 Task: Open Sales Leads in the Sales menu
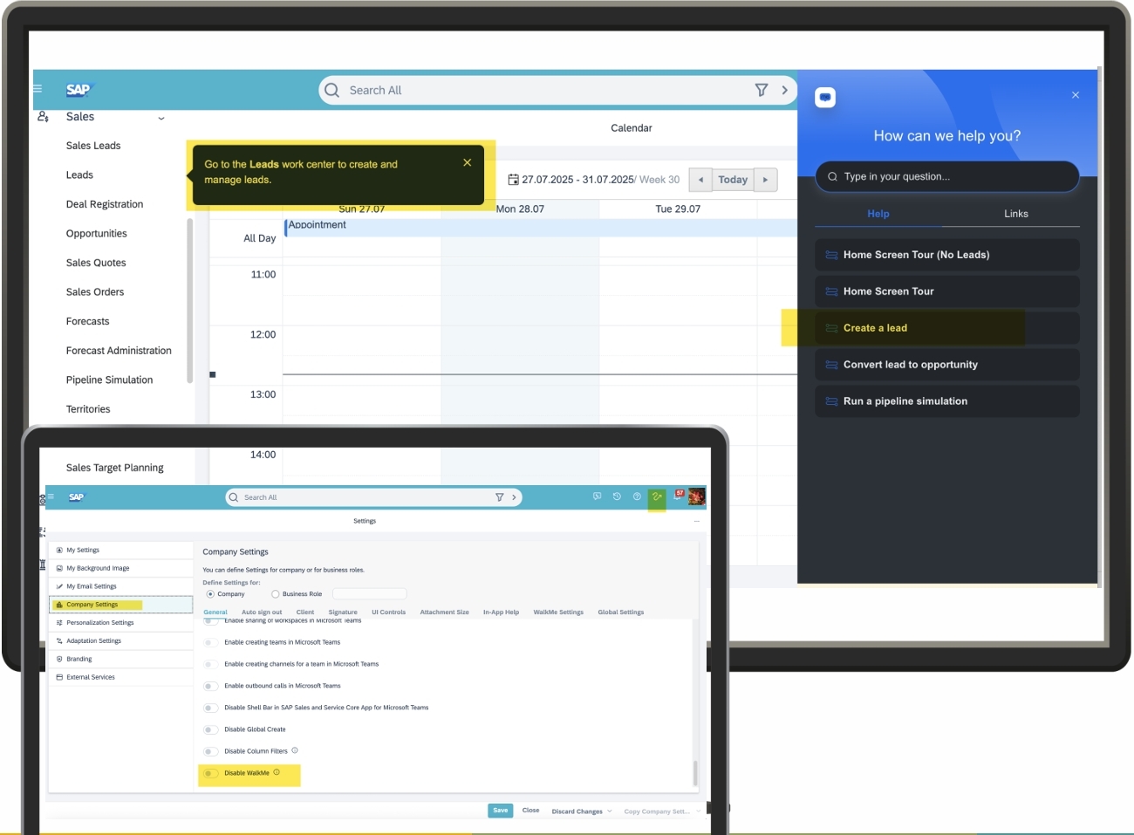click(x=93, y=146)
